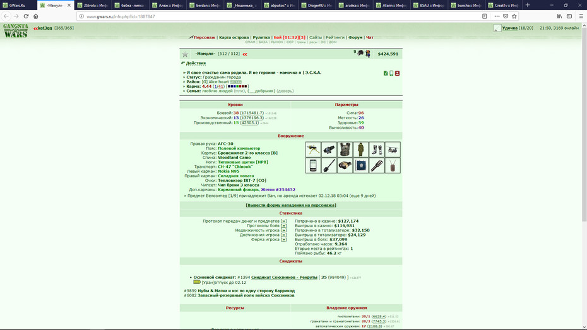Go to browser home page
The width and height of the screenshot is (587, 330).
pos(36,16)
